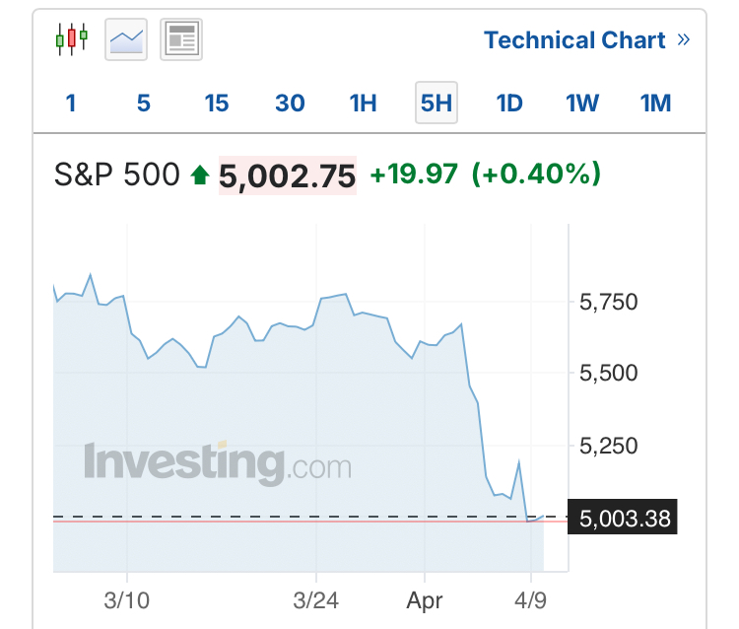This screenshot has width=739, height=629.
Task: Click the 4/9 date axis marker
Action: pos(531,600)
